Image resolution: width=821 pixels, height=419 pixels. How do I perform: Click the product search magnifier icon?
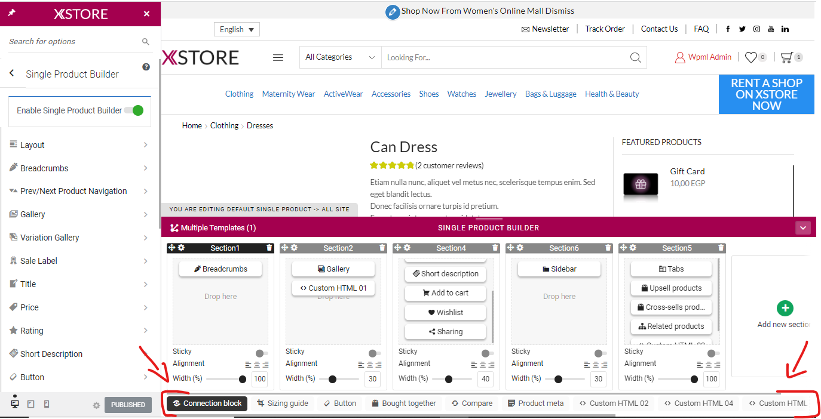click(x=636, y=57)
